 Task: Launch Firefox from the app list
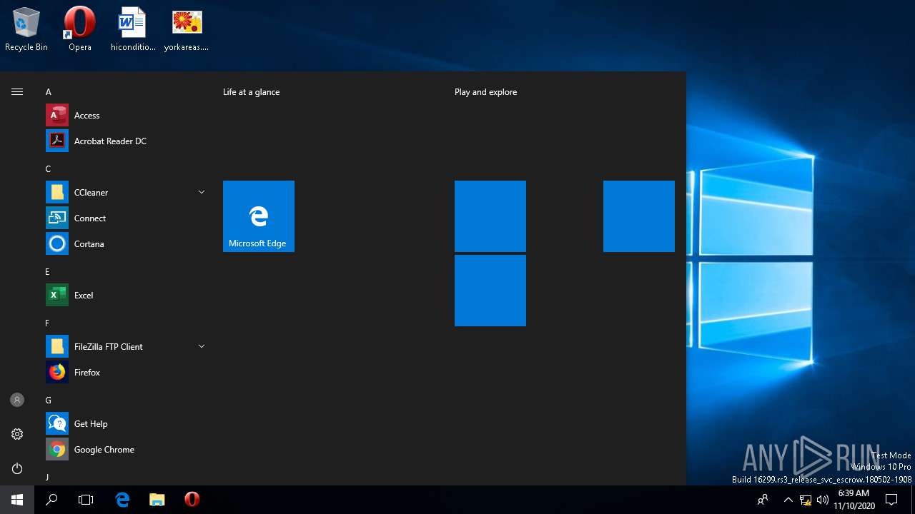coord(126,372)
